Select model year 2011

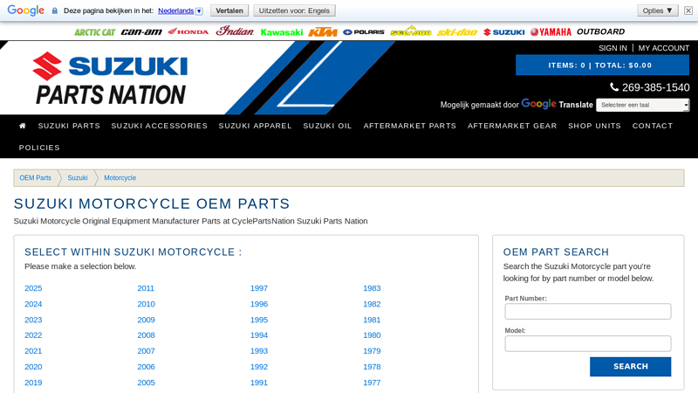pos(146,288)
